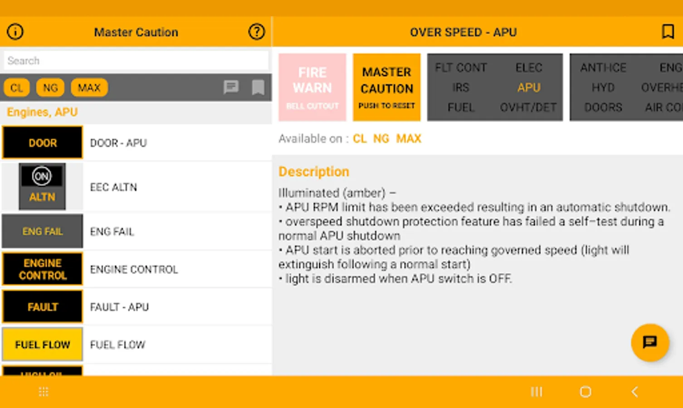Screen dimensions: 683x408
Task: Select FUEL on the annunciator panel
Action: pyautogui.click(x=461, y=107)
